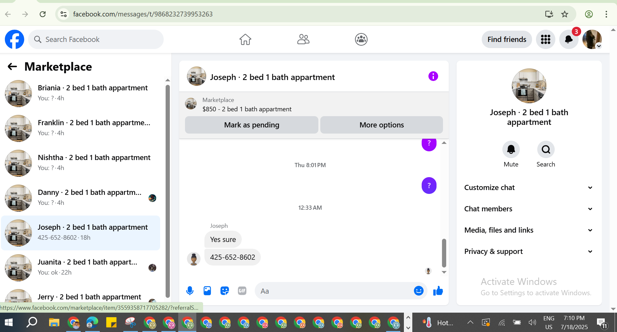617x332 pixels.
Task: Click the chat messages scrollbar thumb
Action: 444,253
